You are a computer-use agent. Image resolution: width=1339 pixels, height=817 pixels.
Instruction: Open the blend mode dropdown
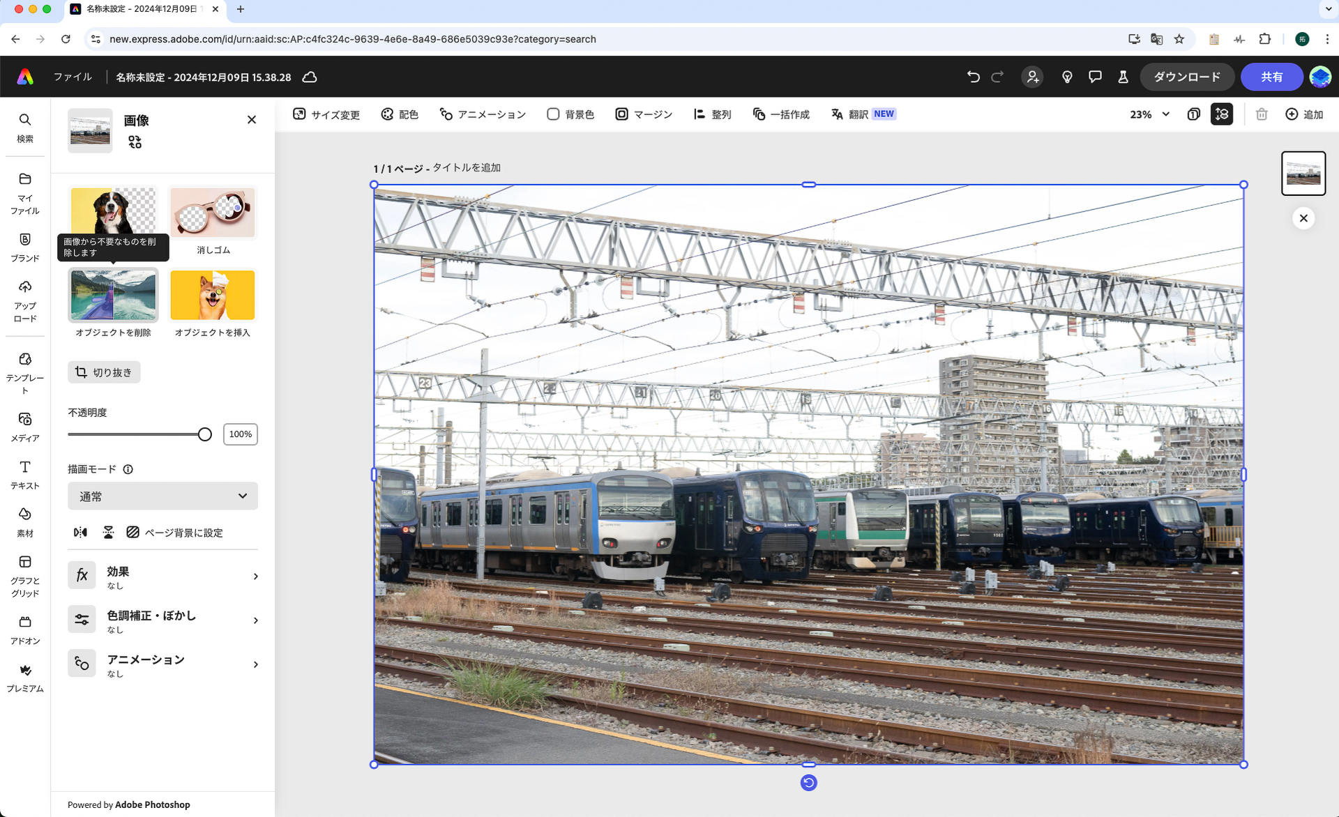[162, 496]
